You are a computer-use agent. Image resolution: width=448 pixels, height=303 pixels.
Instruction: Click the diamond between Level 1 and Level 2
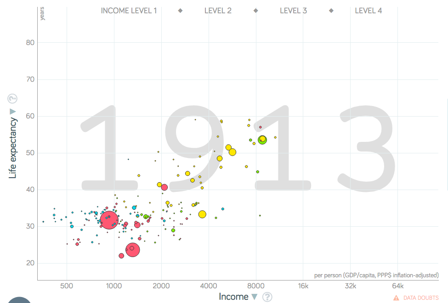pos(180,11)
